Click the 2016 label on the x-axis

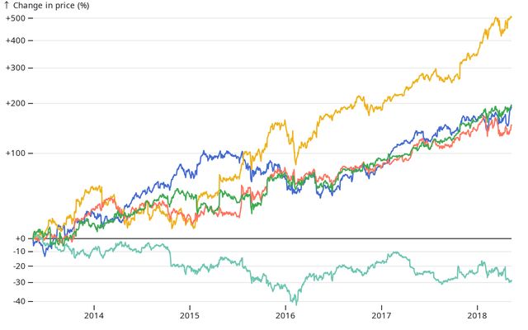pyautogui.click(x=285, y=315)
